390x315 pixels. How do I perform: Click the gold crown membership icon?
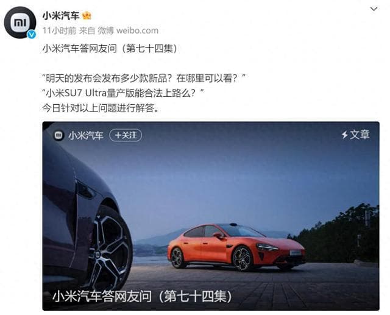(87, 16)
